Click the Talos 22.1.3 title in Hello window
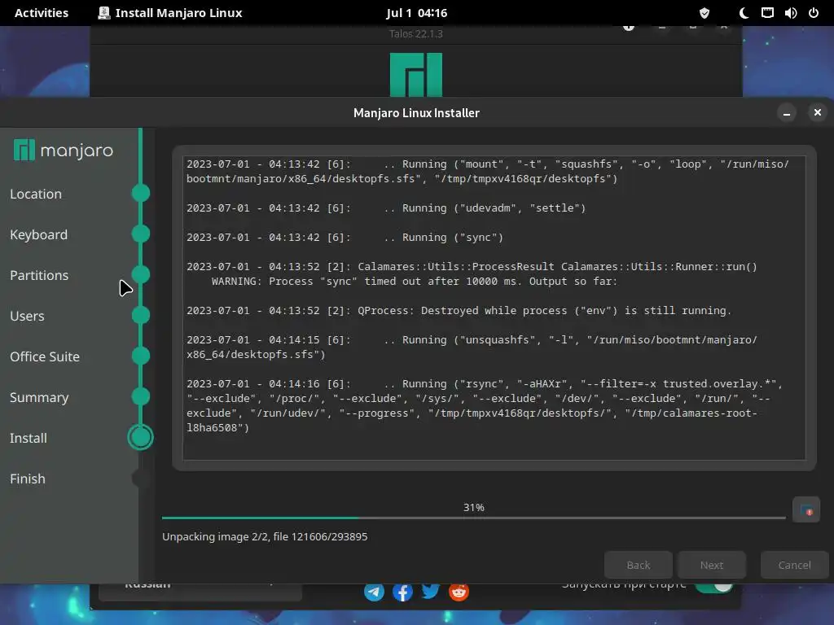 416,33
